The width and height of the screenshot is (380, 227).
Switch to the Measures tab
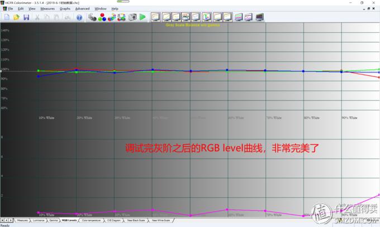pyautogui.click(x=22, y=220)
